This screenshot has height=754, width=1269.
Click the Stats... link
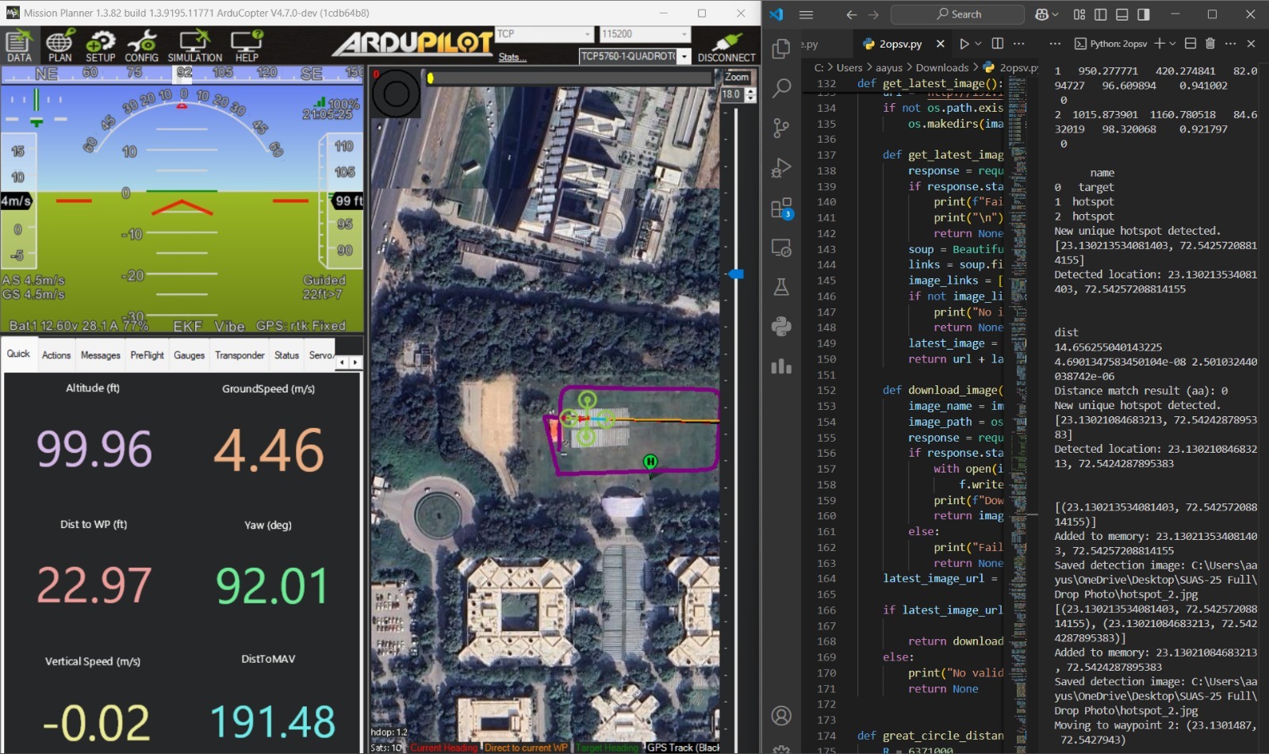[x=512, y=57]
